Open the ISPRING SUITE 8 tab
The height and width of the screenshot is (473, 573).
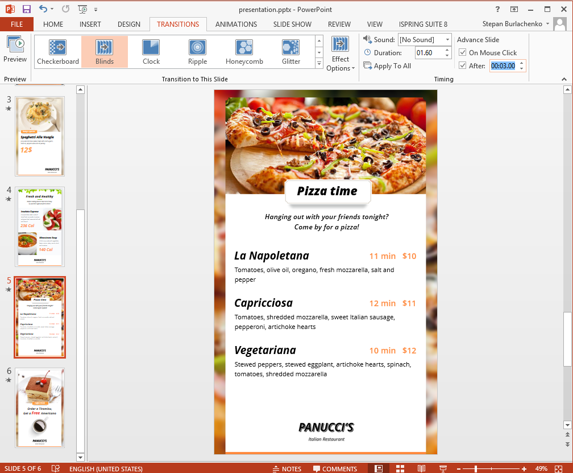(423, 24)
